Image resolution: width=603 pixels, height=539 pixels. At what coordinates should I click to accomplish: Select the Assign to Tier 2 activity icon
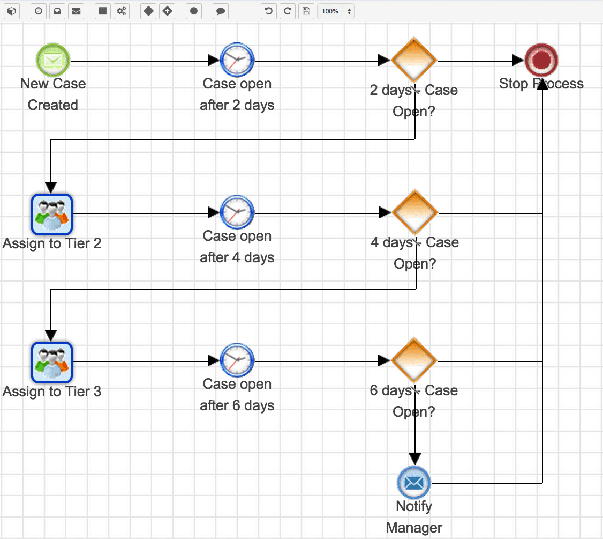(52, 215)
